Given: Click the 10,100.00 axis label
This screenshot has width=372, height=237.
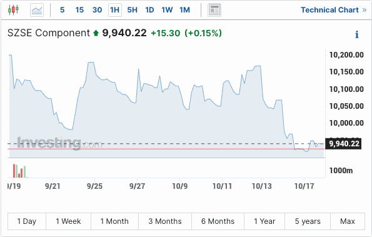Looking at the screenshot, I should pos(346,89).
